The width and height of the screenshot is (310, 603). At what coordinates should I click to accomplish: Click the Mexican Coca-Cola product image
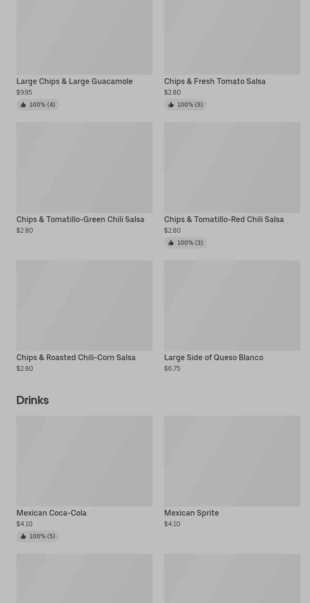84,461
